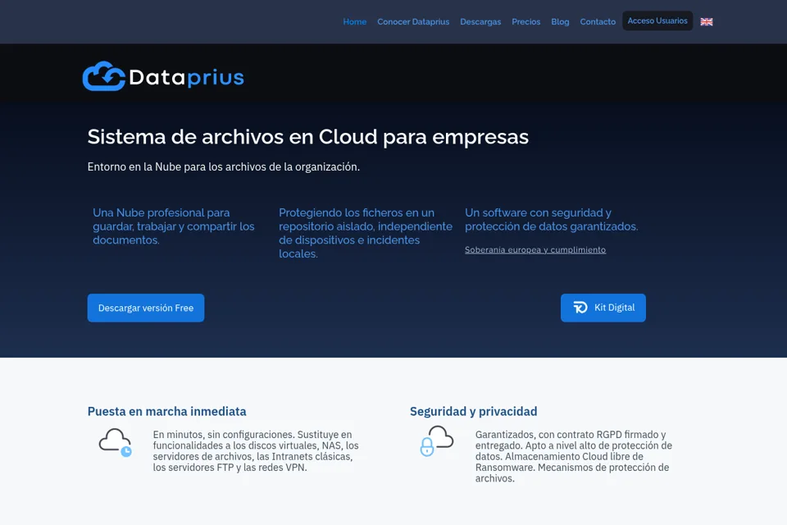The height and width of the screenshot is (525, 787).
Task: Click the Kit Digital logo icon
Action: (580, 308)
